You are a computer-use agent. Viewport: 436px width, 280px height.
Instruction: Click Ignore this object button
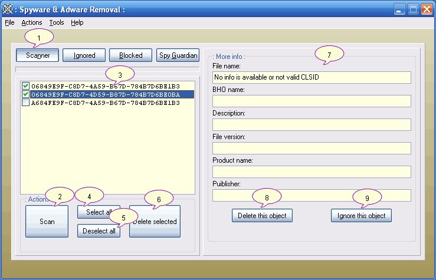coord(361,216)
